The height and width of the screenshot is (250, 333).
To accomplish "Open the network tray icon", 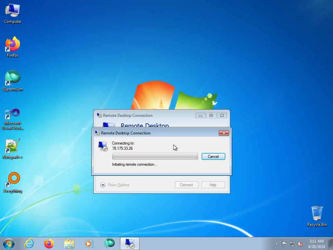I will point(292,244).
